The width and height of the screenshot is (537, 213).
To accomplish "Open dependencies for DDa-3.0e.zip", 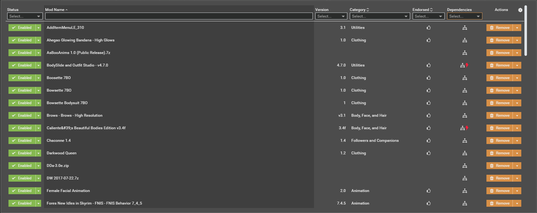I will tap(465, 166).
